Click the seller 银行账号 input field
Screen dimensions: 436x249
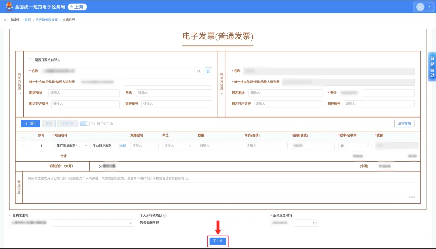click(x=379, y=104)
